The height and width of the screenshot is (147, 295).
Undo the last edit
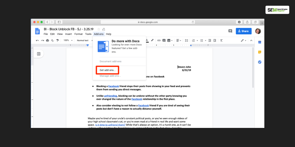(x=37, y=40)
